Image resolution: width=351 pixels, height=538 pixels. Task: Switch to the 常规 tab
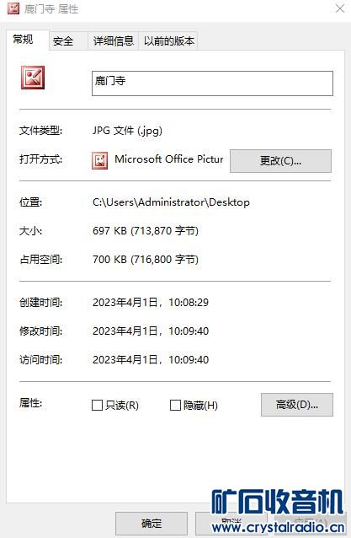24,40
